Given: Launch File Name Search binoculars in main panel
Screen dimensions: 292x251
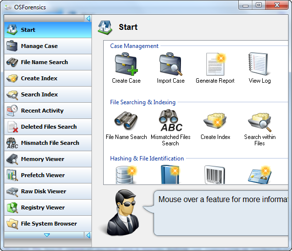Looking at the screenshot, I should (x=126, y=120).
